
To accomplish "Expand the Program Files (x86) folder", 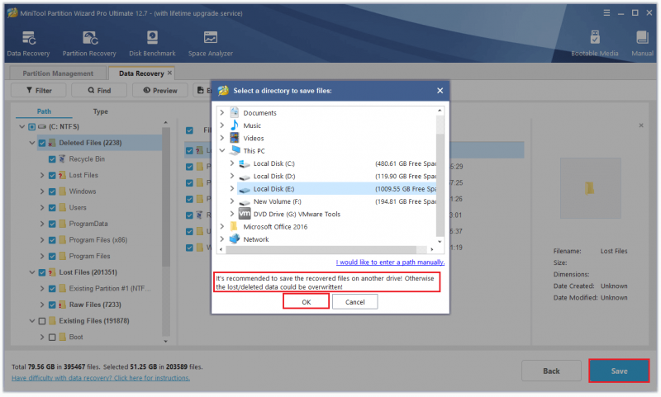I will pyautogui.click(x=42, y=240).
